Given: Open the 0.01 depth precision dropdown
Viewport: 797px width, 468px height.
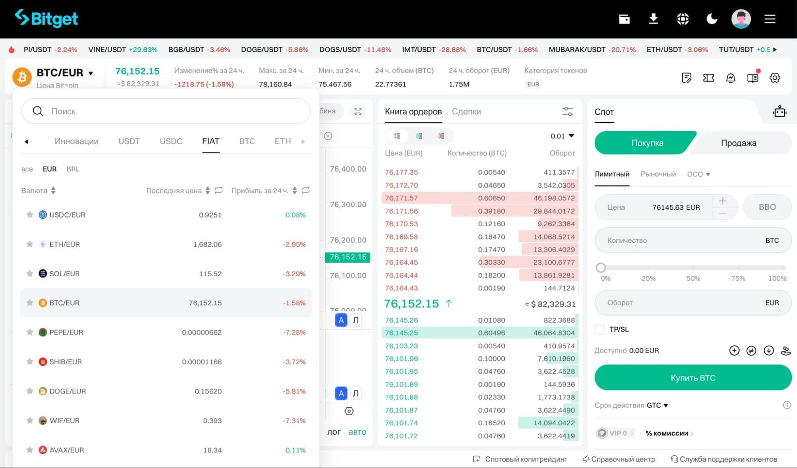Looking at the screenshot, I should click(x=562, y=136).
